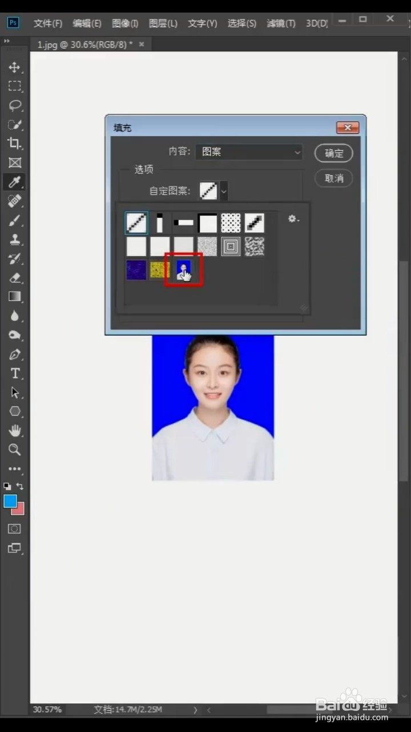Select the History Brush tool
This screenshot has height=732, width=411.
click(x=14, y=259)
